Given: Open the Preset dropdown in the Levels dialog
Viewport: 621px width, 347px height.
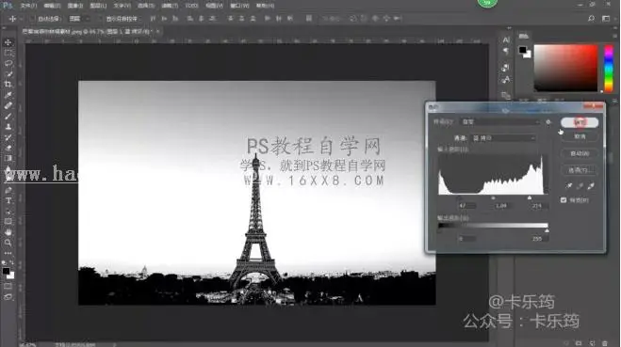Looking at the screenshot, I should [500, 122].
